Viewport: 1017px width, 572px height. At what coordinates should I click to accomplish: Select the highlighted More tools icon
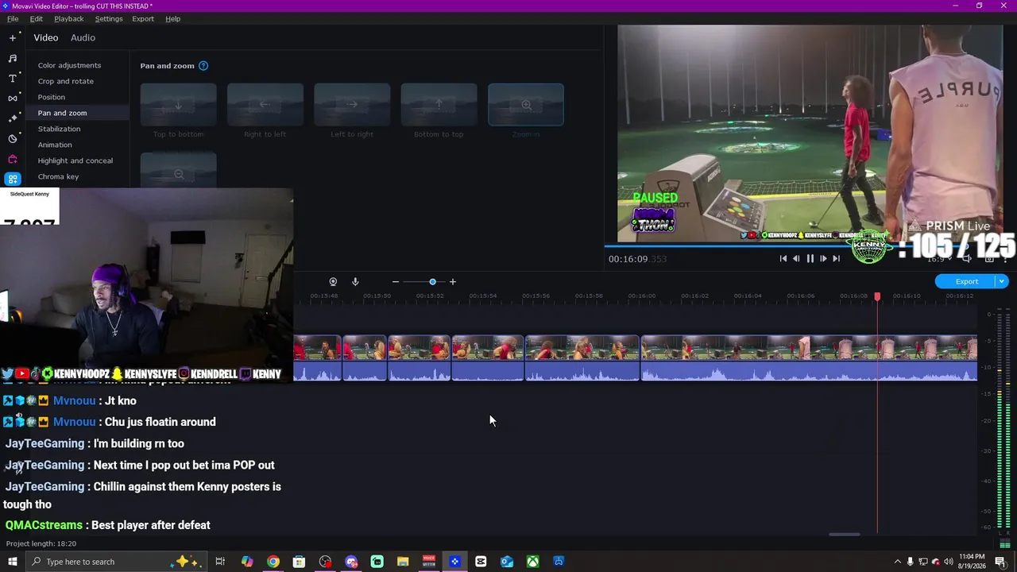point(13,179)
